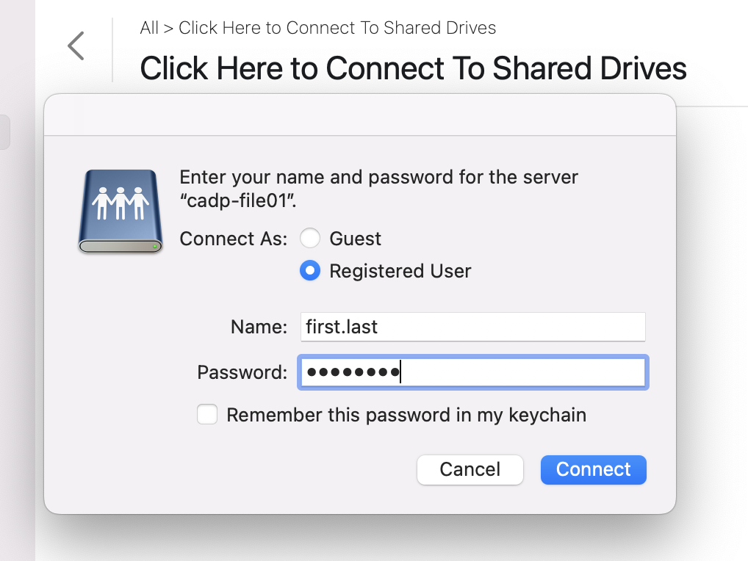The height and width of the screenshot is (561, 748).
Task: Select the Guest radio button
Action: (309, 239)
